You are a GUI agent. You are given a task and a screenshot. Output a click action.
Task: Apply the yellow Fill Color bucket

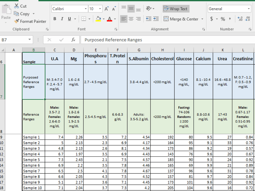[98, 19]
